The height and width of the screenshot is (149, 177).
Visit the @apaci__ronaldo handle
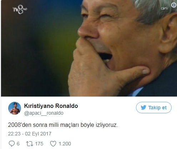(44, 113)
